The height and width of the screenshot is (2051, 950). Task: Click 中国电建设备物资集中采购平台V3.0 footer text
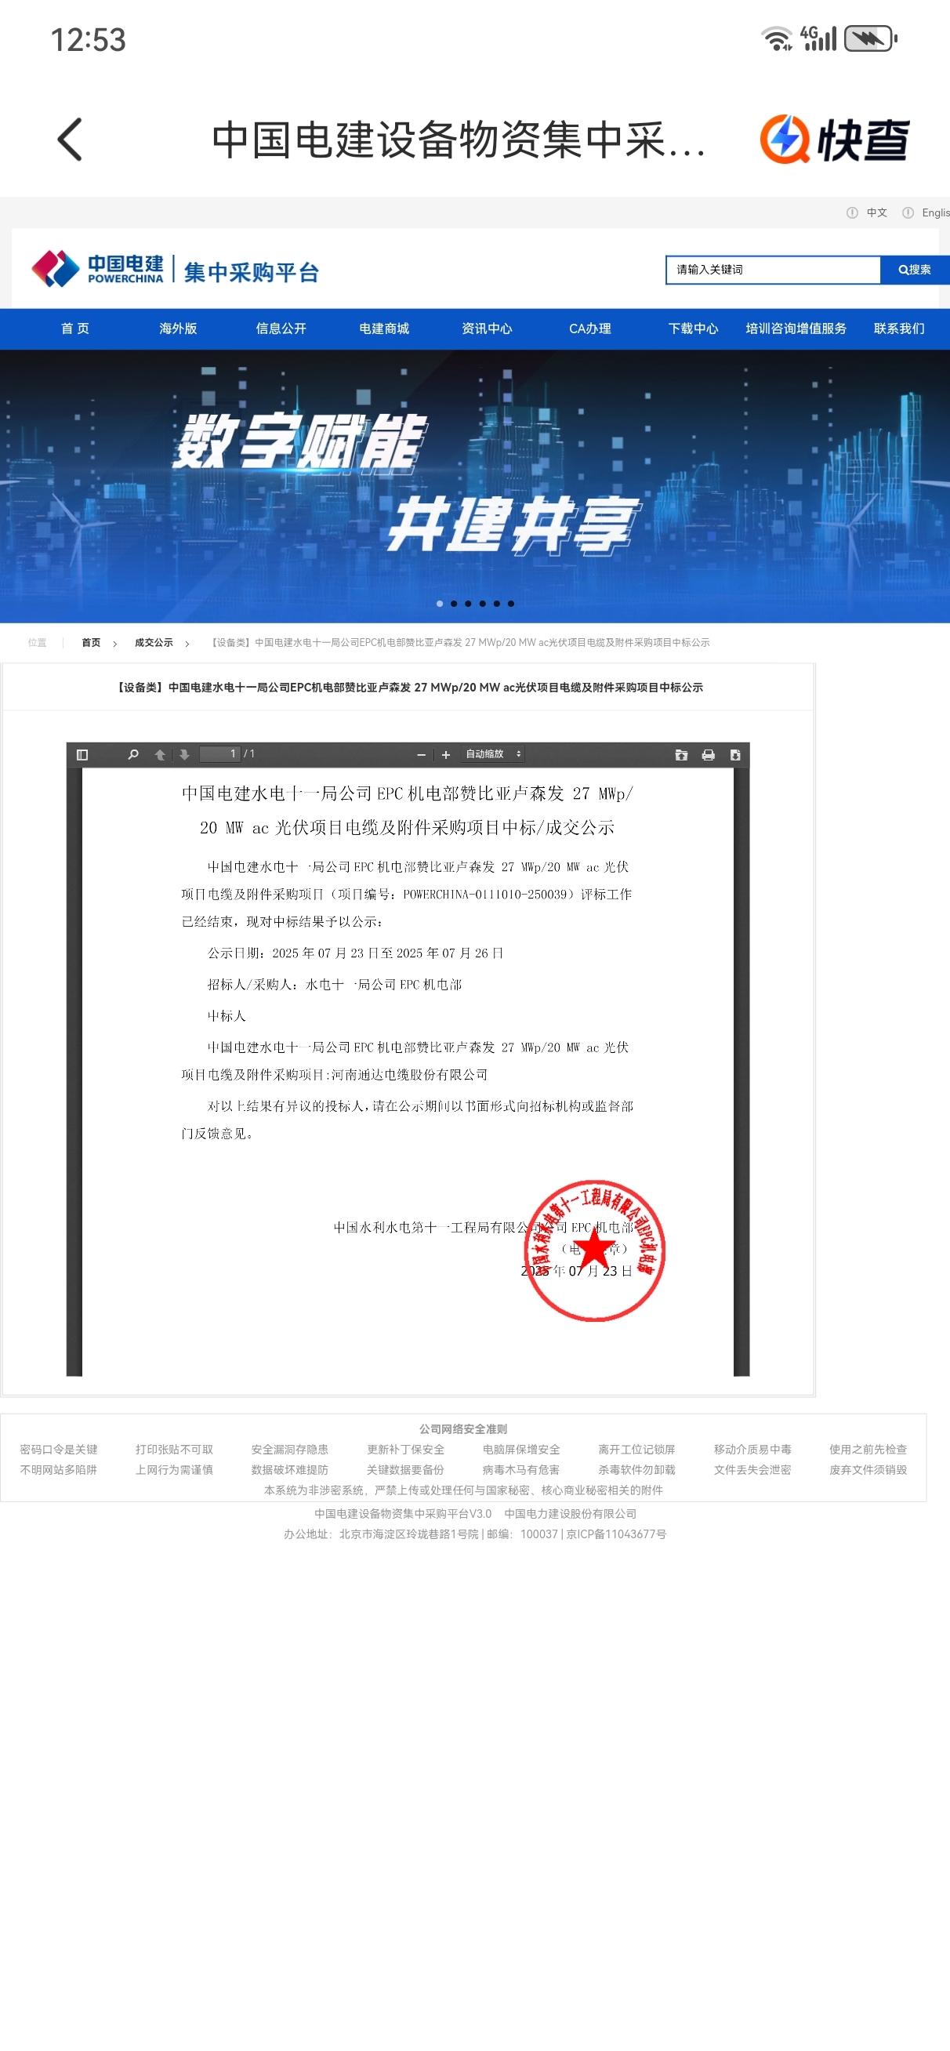click(x=403, y=1514)
